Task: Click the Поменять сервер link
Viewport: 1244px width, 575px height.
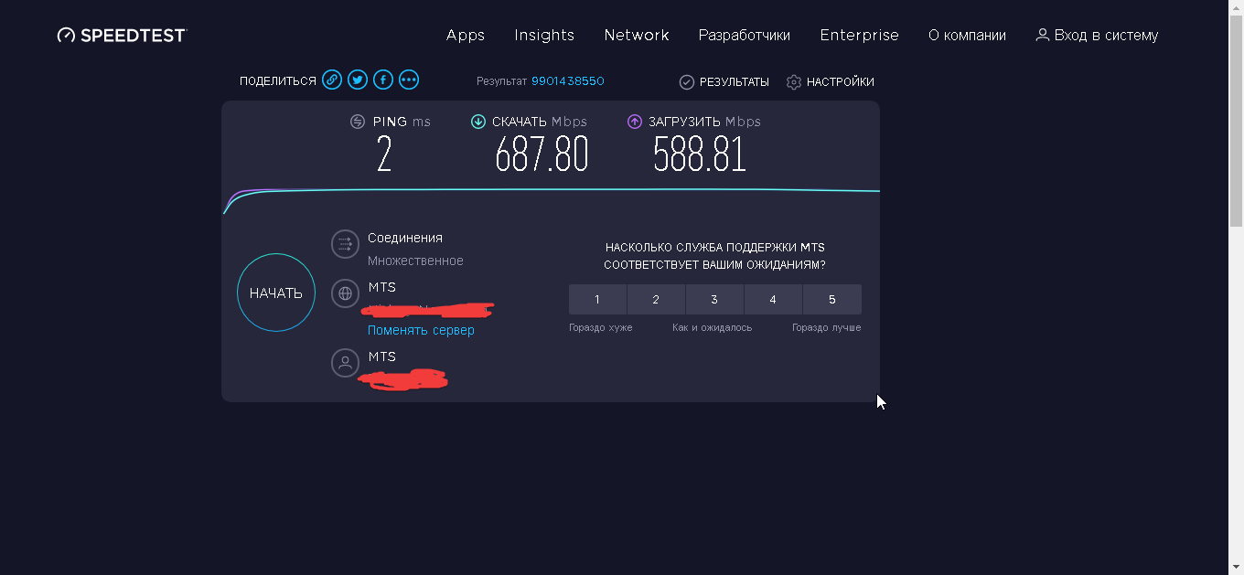Action: point(421,330)
